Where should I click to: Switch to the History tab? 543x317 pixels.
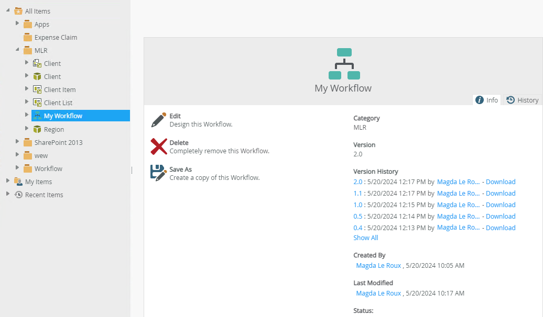click(523, 100)
